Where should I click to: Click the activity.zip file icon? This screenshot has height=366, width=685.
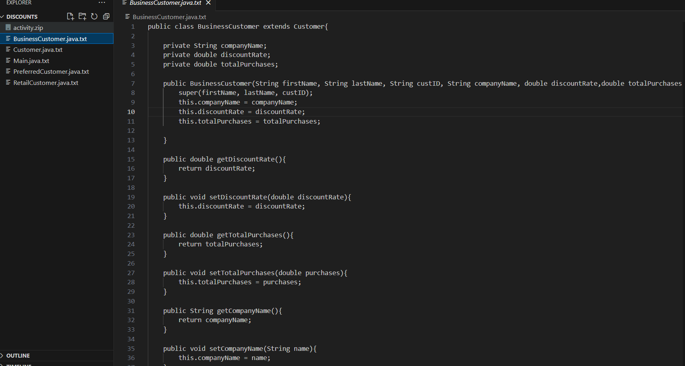(8, 28)
